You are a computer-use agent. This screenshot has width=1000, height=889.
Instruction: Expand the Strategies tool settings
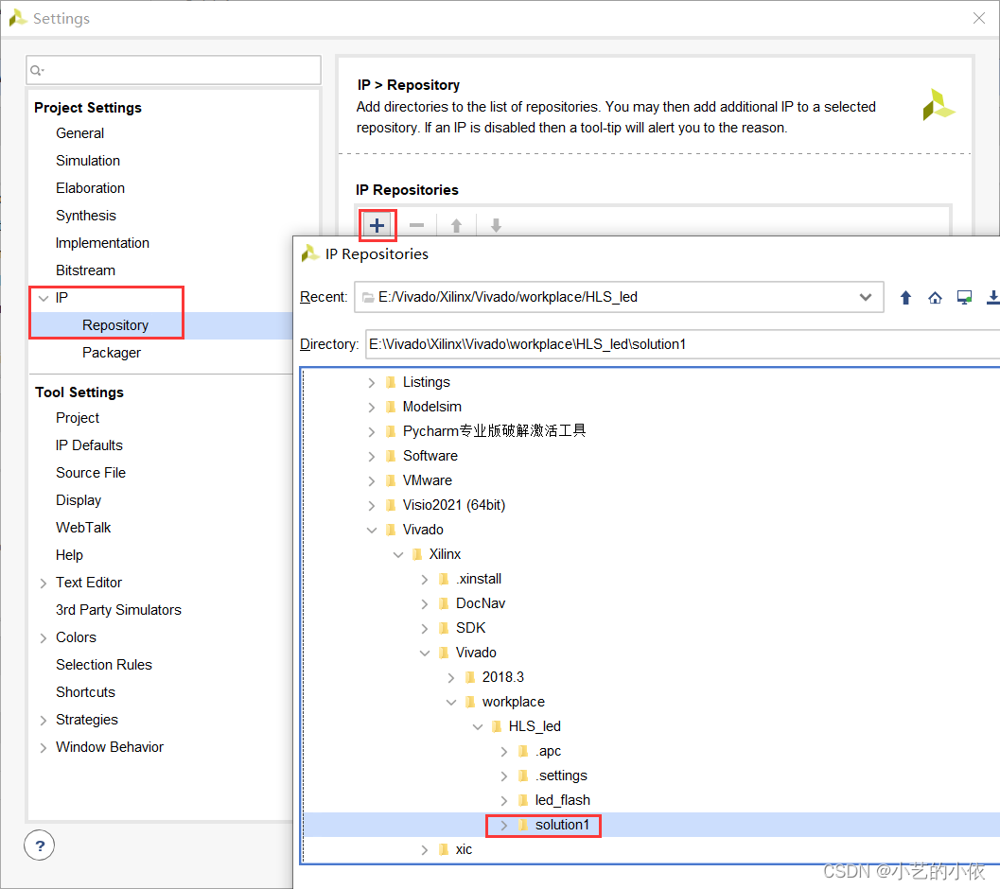pyautogui.click(x=44, y=720)
